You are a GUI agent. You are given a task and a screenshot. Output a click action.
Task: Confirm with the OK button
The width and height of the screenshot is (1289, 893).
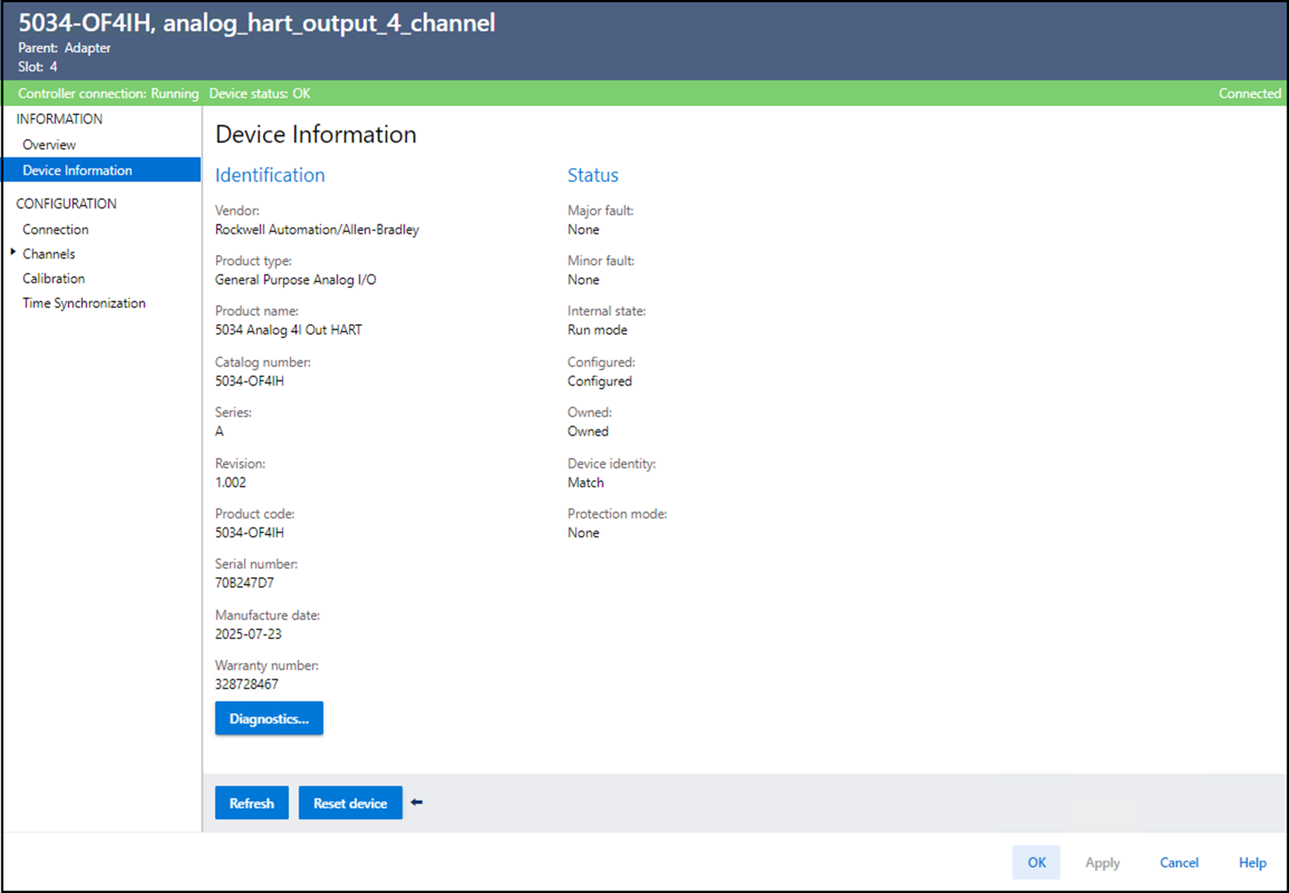click(1036, 862)
